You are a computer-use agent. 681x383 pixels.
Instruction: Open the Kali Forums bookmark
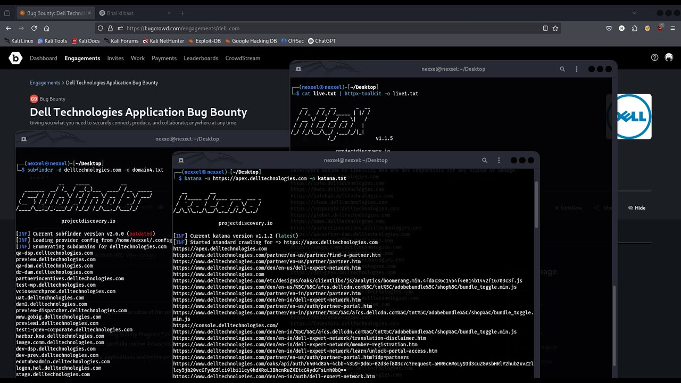pyautogui.click(x=121, y=41)
